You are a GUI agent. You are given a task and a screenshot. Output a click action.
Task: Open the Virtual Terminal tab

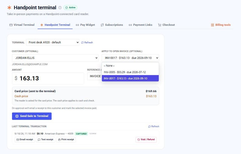coord(22,25)
